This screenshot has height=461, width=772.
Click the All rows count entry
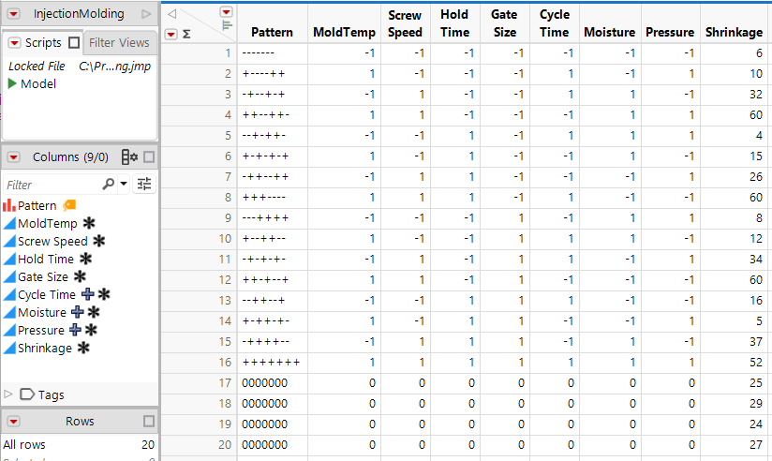(79, 445)
